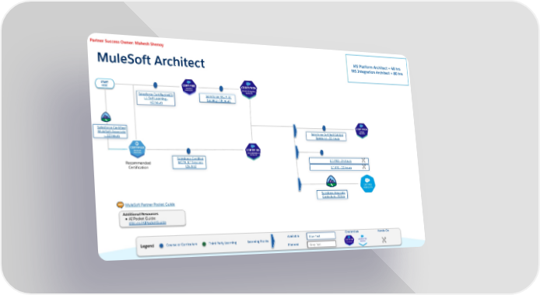The width and height of the screenshot is (540, 295).
Task: Open the course link below the first top-path dot
Action: click(x=156, y=99)
